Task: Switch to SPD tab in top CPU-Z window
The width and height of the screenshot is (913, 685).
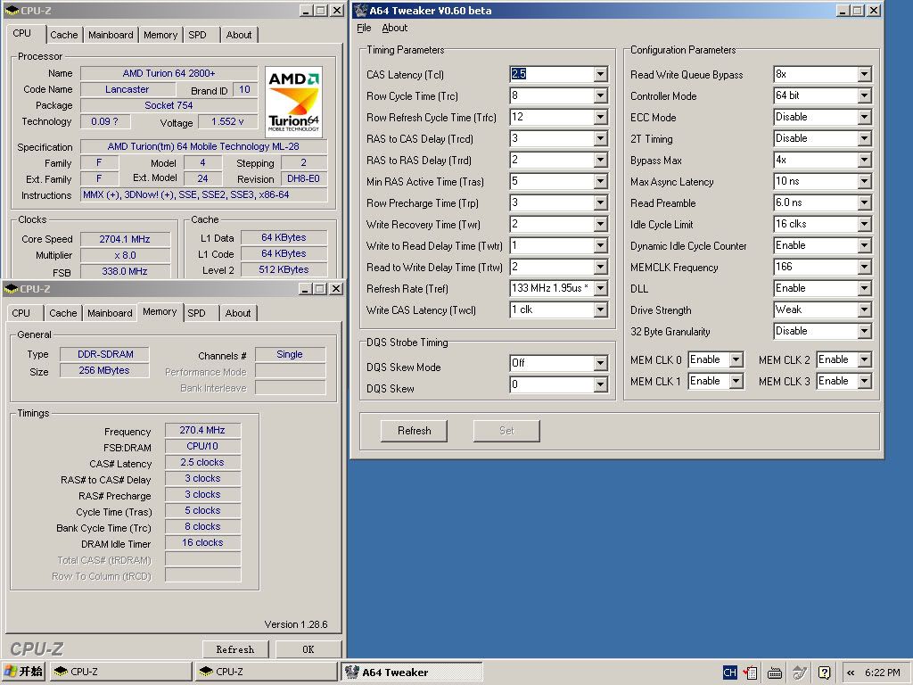Action: [x=197, y=35]
